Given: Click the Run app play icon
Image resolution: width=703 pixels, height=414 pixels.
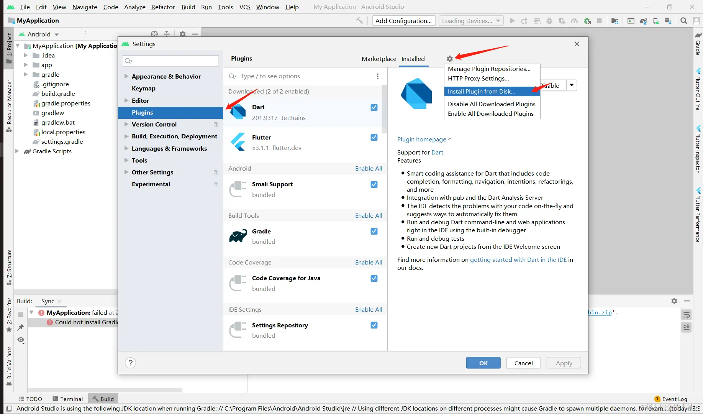Looking at the screenshot, I should tap(512, 21).
